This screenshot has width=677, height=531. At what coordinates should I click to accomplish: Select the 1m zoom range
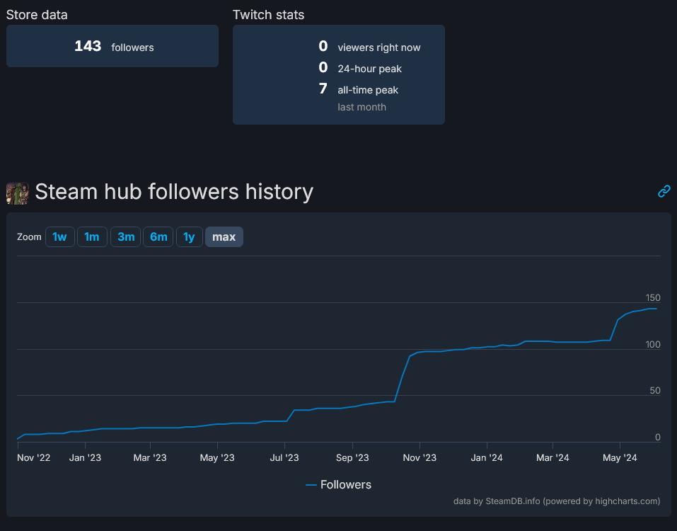(x=92, y=236)
